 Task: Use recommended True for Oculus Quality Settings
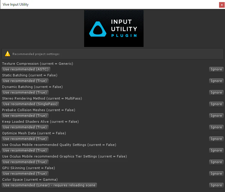(x=25, y=150)
